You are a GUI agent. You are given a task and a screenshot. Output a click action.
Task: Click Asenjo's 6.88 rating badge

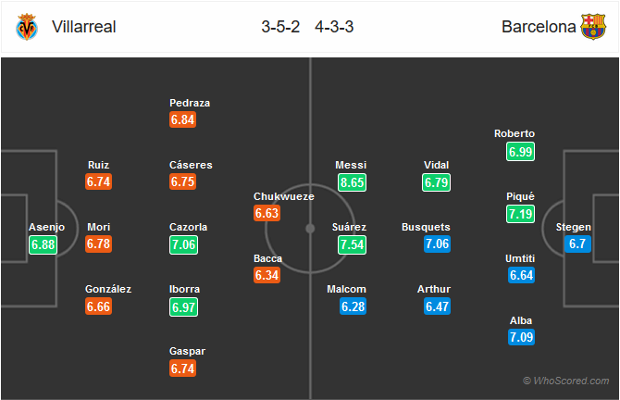[x=43, y=244]
